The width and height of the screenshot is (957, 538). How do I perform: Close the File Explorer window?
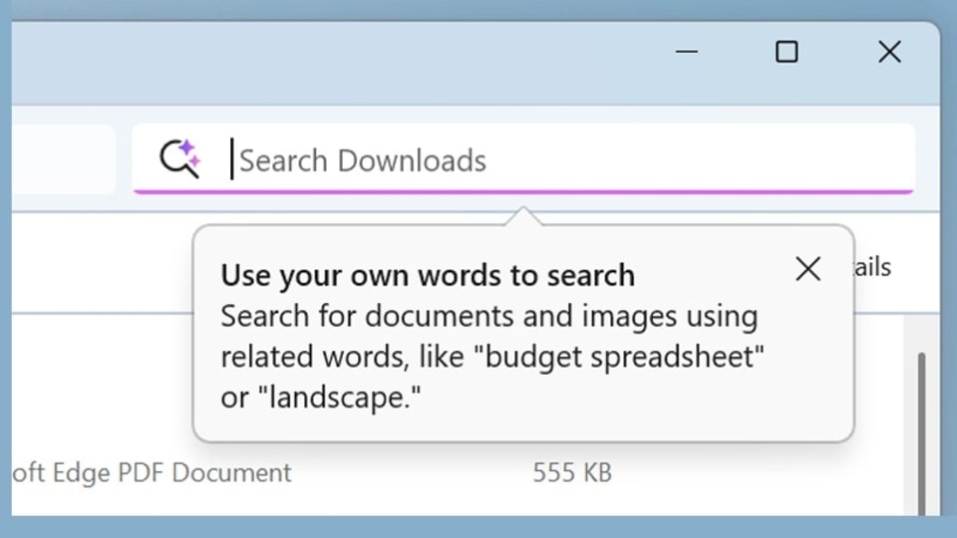click(x=889, y=52)
